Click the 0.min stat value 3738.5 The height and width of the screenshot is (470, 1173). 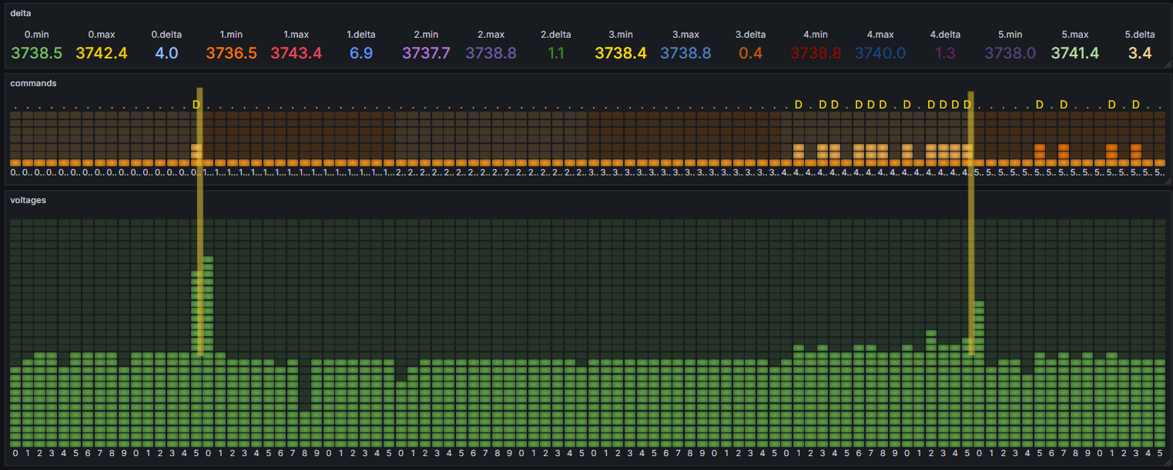[37, 53]
